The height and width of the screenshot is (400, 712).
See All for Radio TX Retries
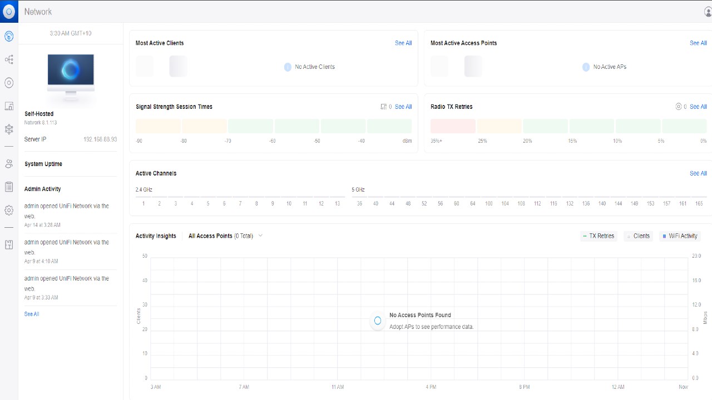[x=698, y=107]
